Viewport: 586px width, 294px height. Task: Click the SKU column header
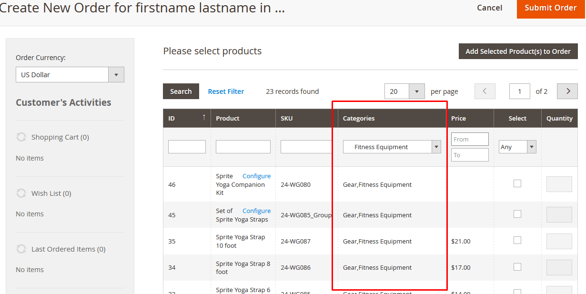click(286, 118)
